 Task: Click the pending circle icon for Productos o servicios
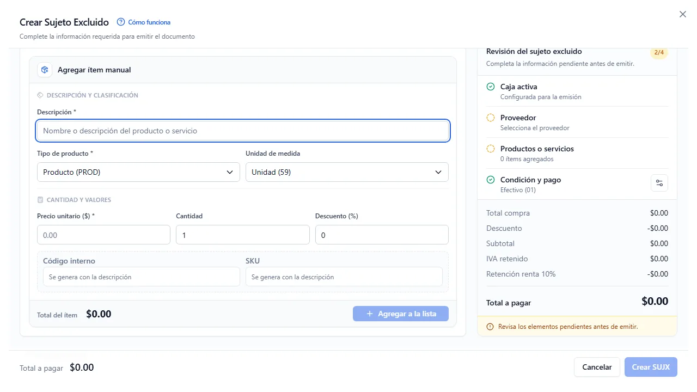[491, 149]
